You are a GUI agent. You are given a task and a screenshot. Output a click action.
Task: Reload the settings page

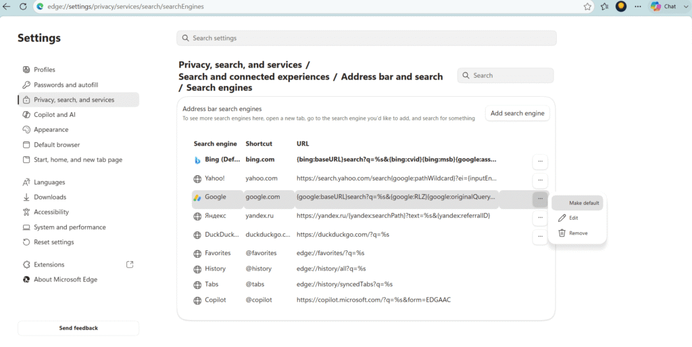point(23,7)
